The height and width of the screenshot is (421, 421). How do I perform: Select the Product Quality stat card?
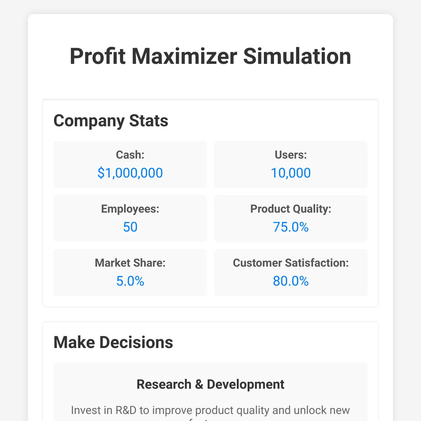(290, 219)
